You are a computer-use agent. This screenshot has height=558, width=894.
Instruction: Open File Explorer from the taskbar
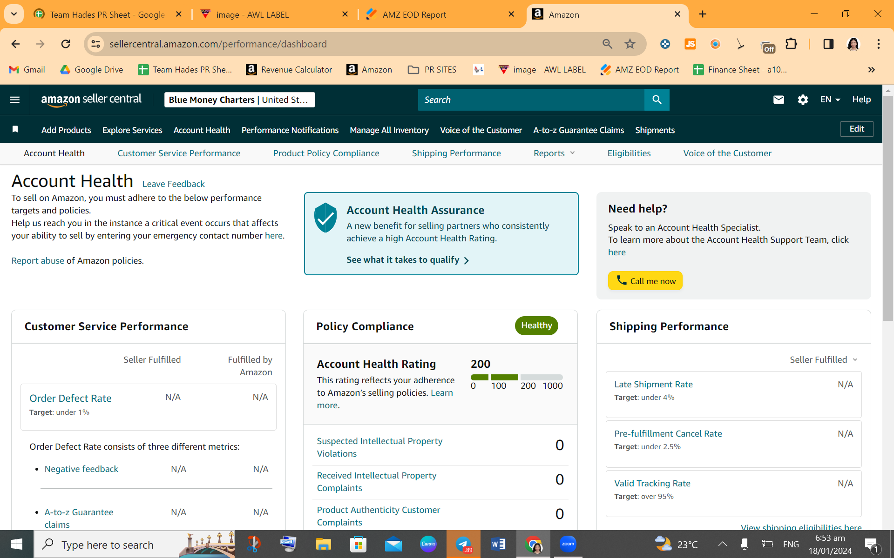tap(323, 544)
